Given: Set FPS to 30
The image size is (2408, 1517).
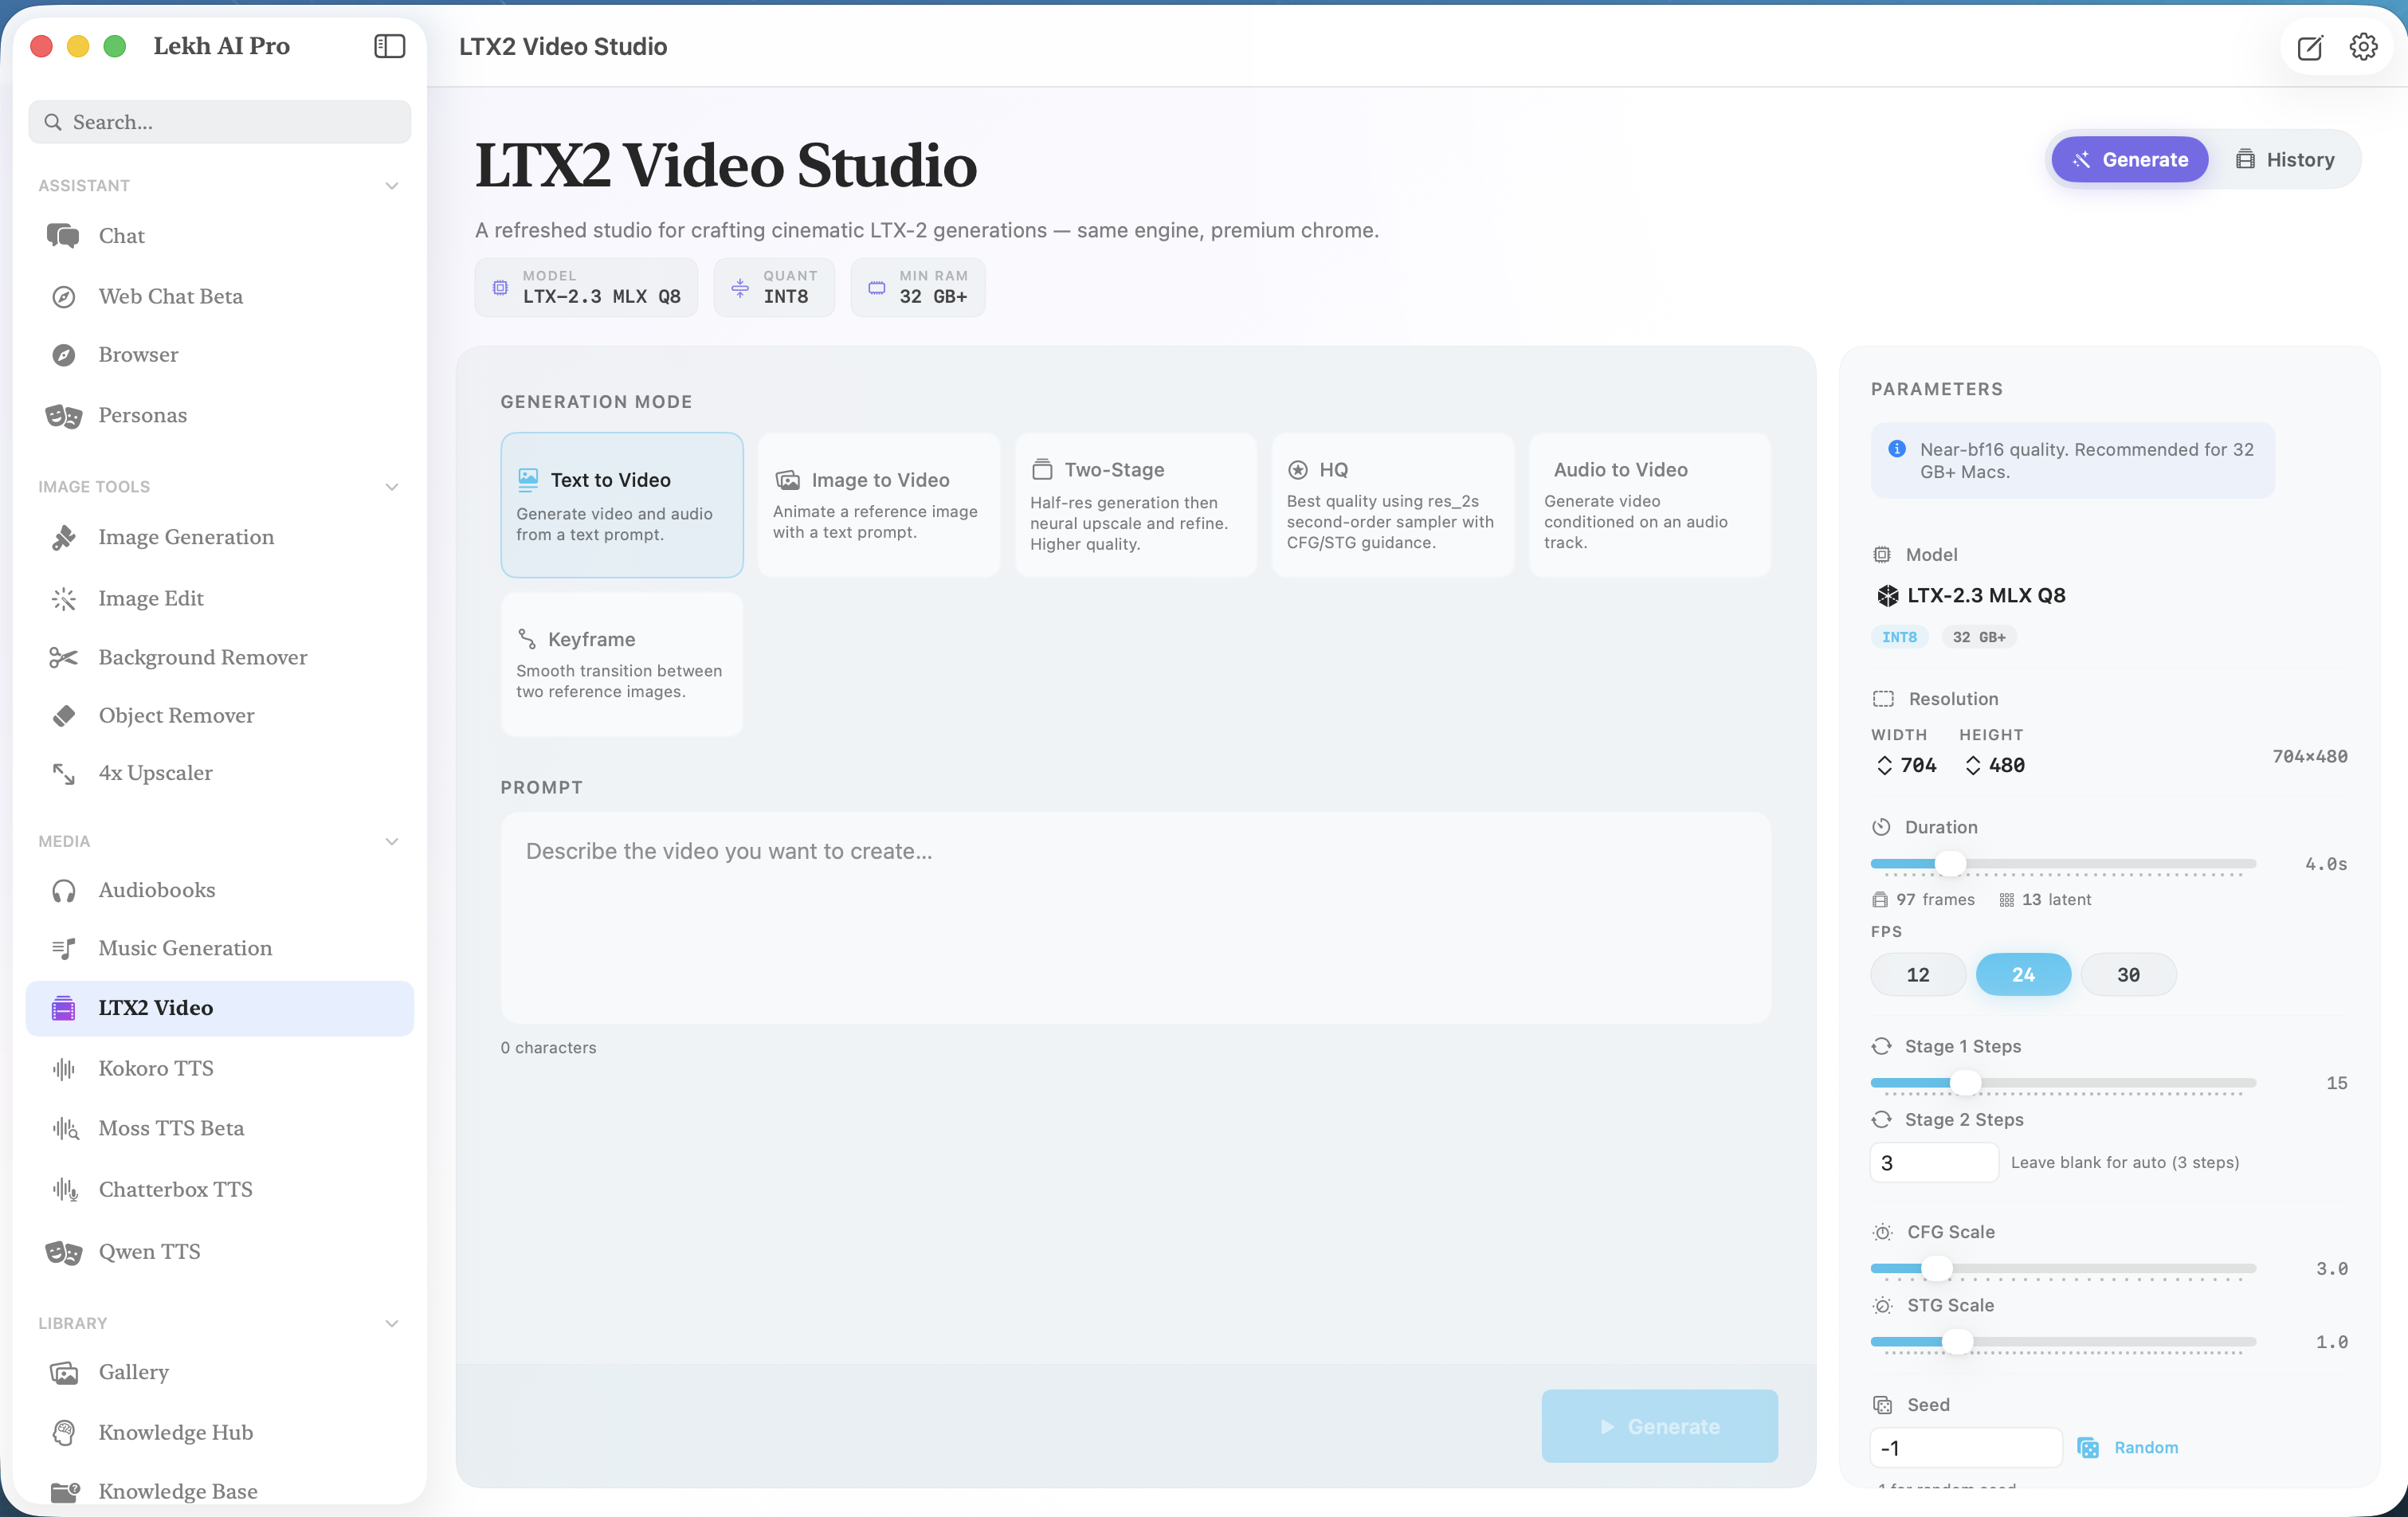Looking at the screenshot, I should (2128, 975).
